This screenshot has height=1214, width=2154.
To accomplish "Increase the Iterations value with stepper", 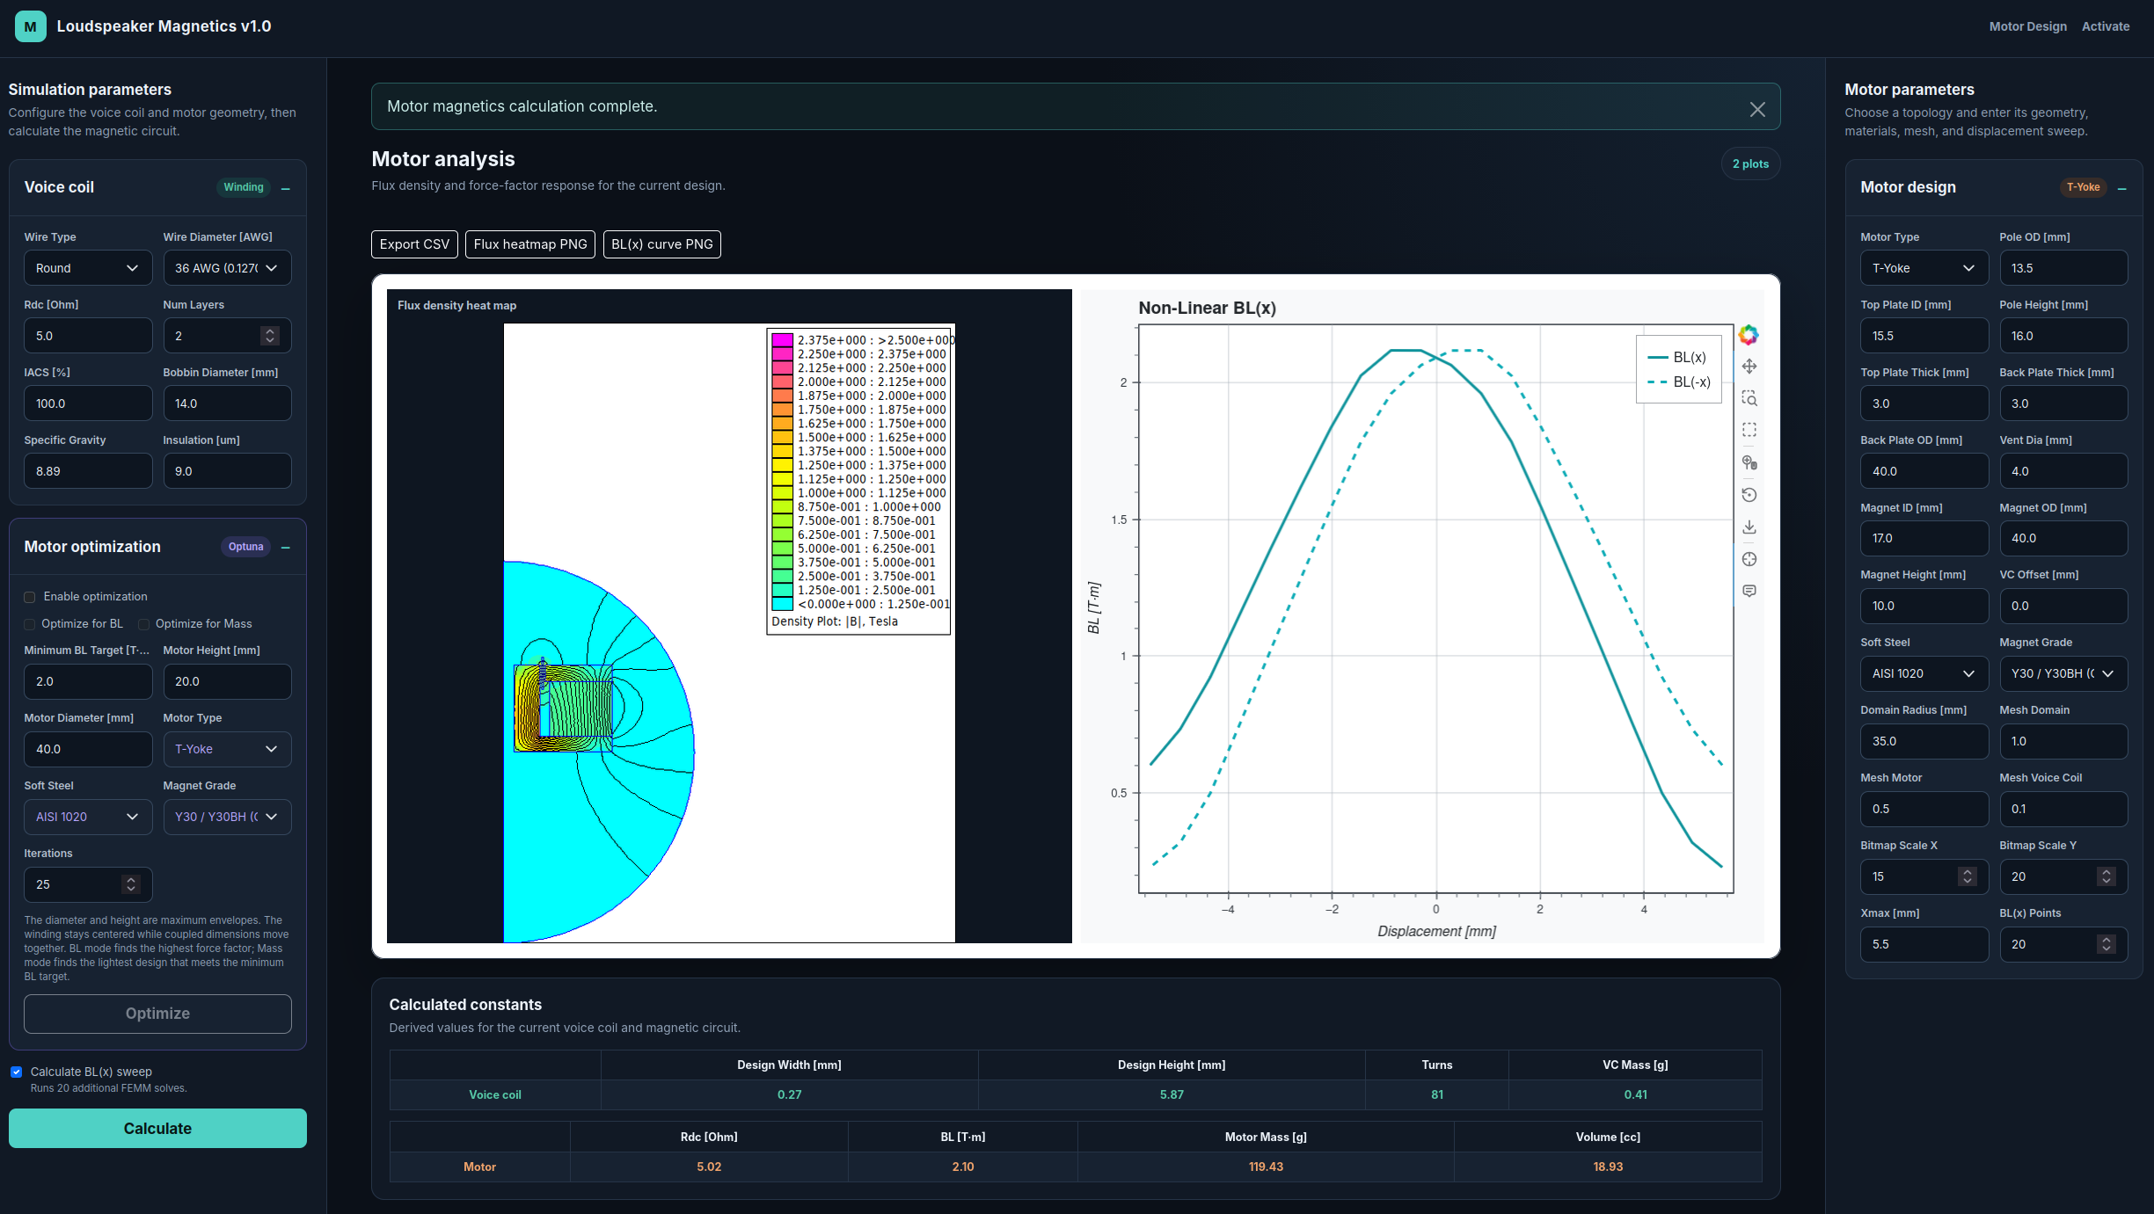I will pos(131,880).
